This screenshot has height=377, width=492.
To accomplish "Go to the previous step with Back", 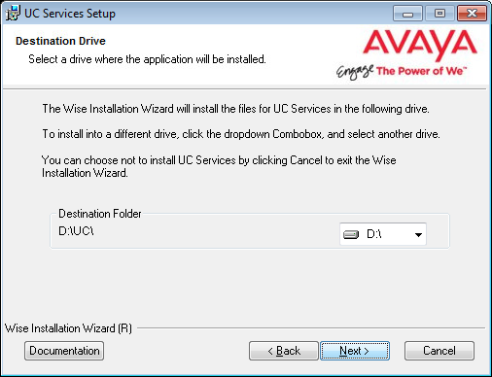I will (284, 351).
